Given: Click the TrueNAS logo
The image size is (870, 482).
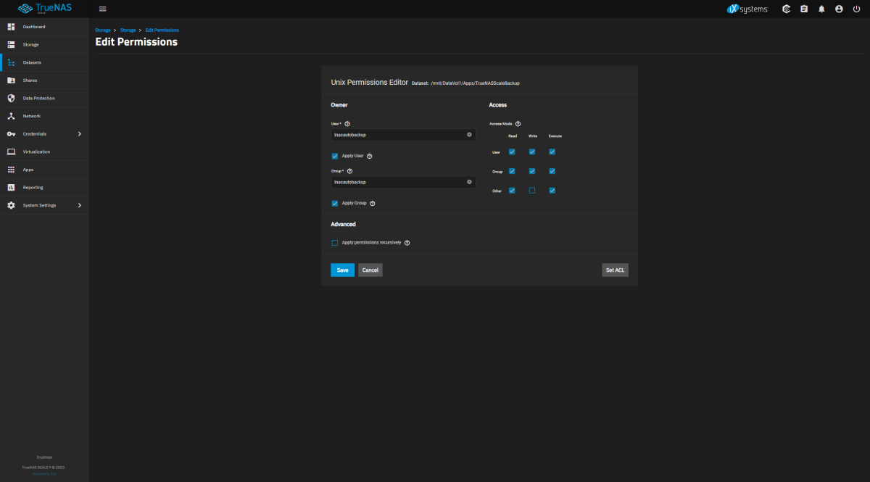Looking at the screenshot, I should pos(44,9).
